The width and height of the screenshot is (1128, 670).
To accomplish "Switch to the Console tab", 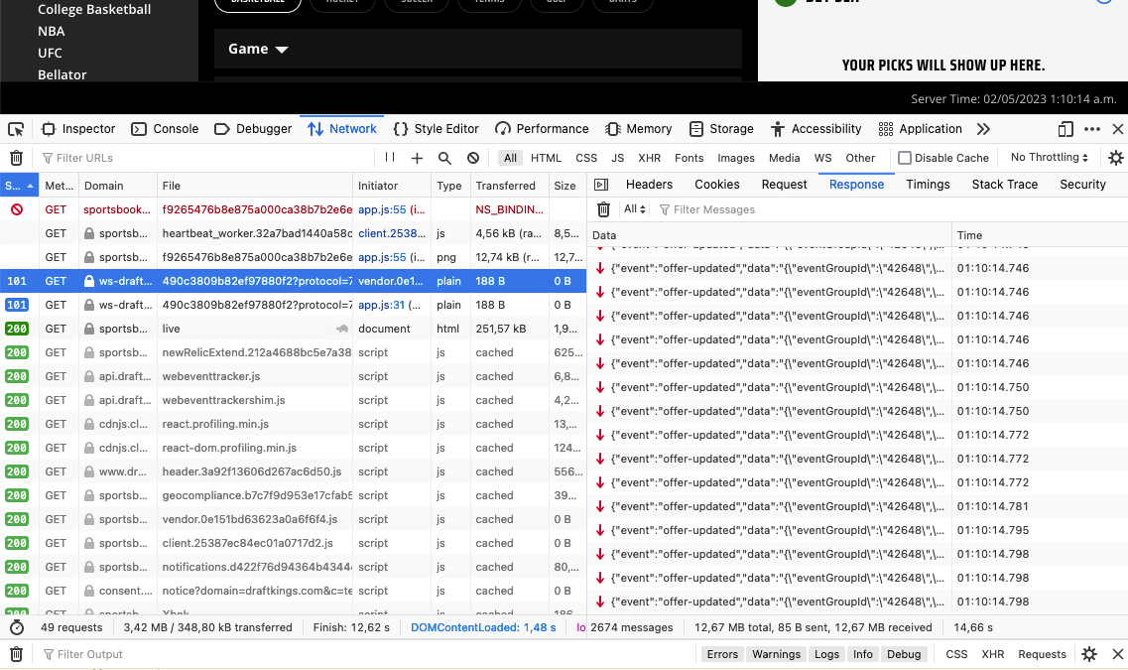I will coord(165,129).
